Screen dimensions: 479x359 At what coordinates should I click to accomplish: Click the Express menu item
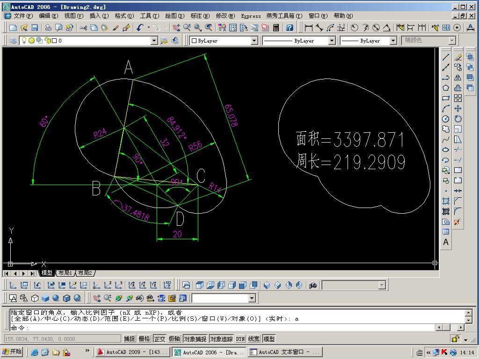(251, 16)
